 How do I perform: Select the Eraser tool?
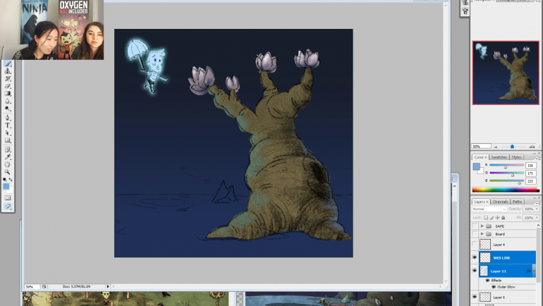coord(8,86)
